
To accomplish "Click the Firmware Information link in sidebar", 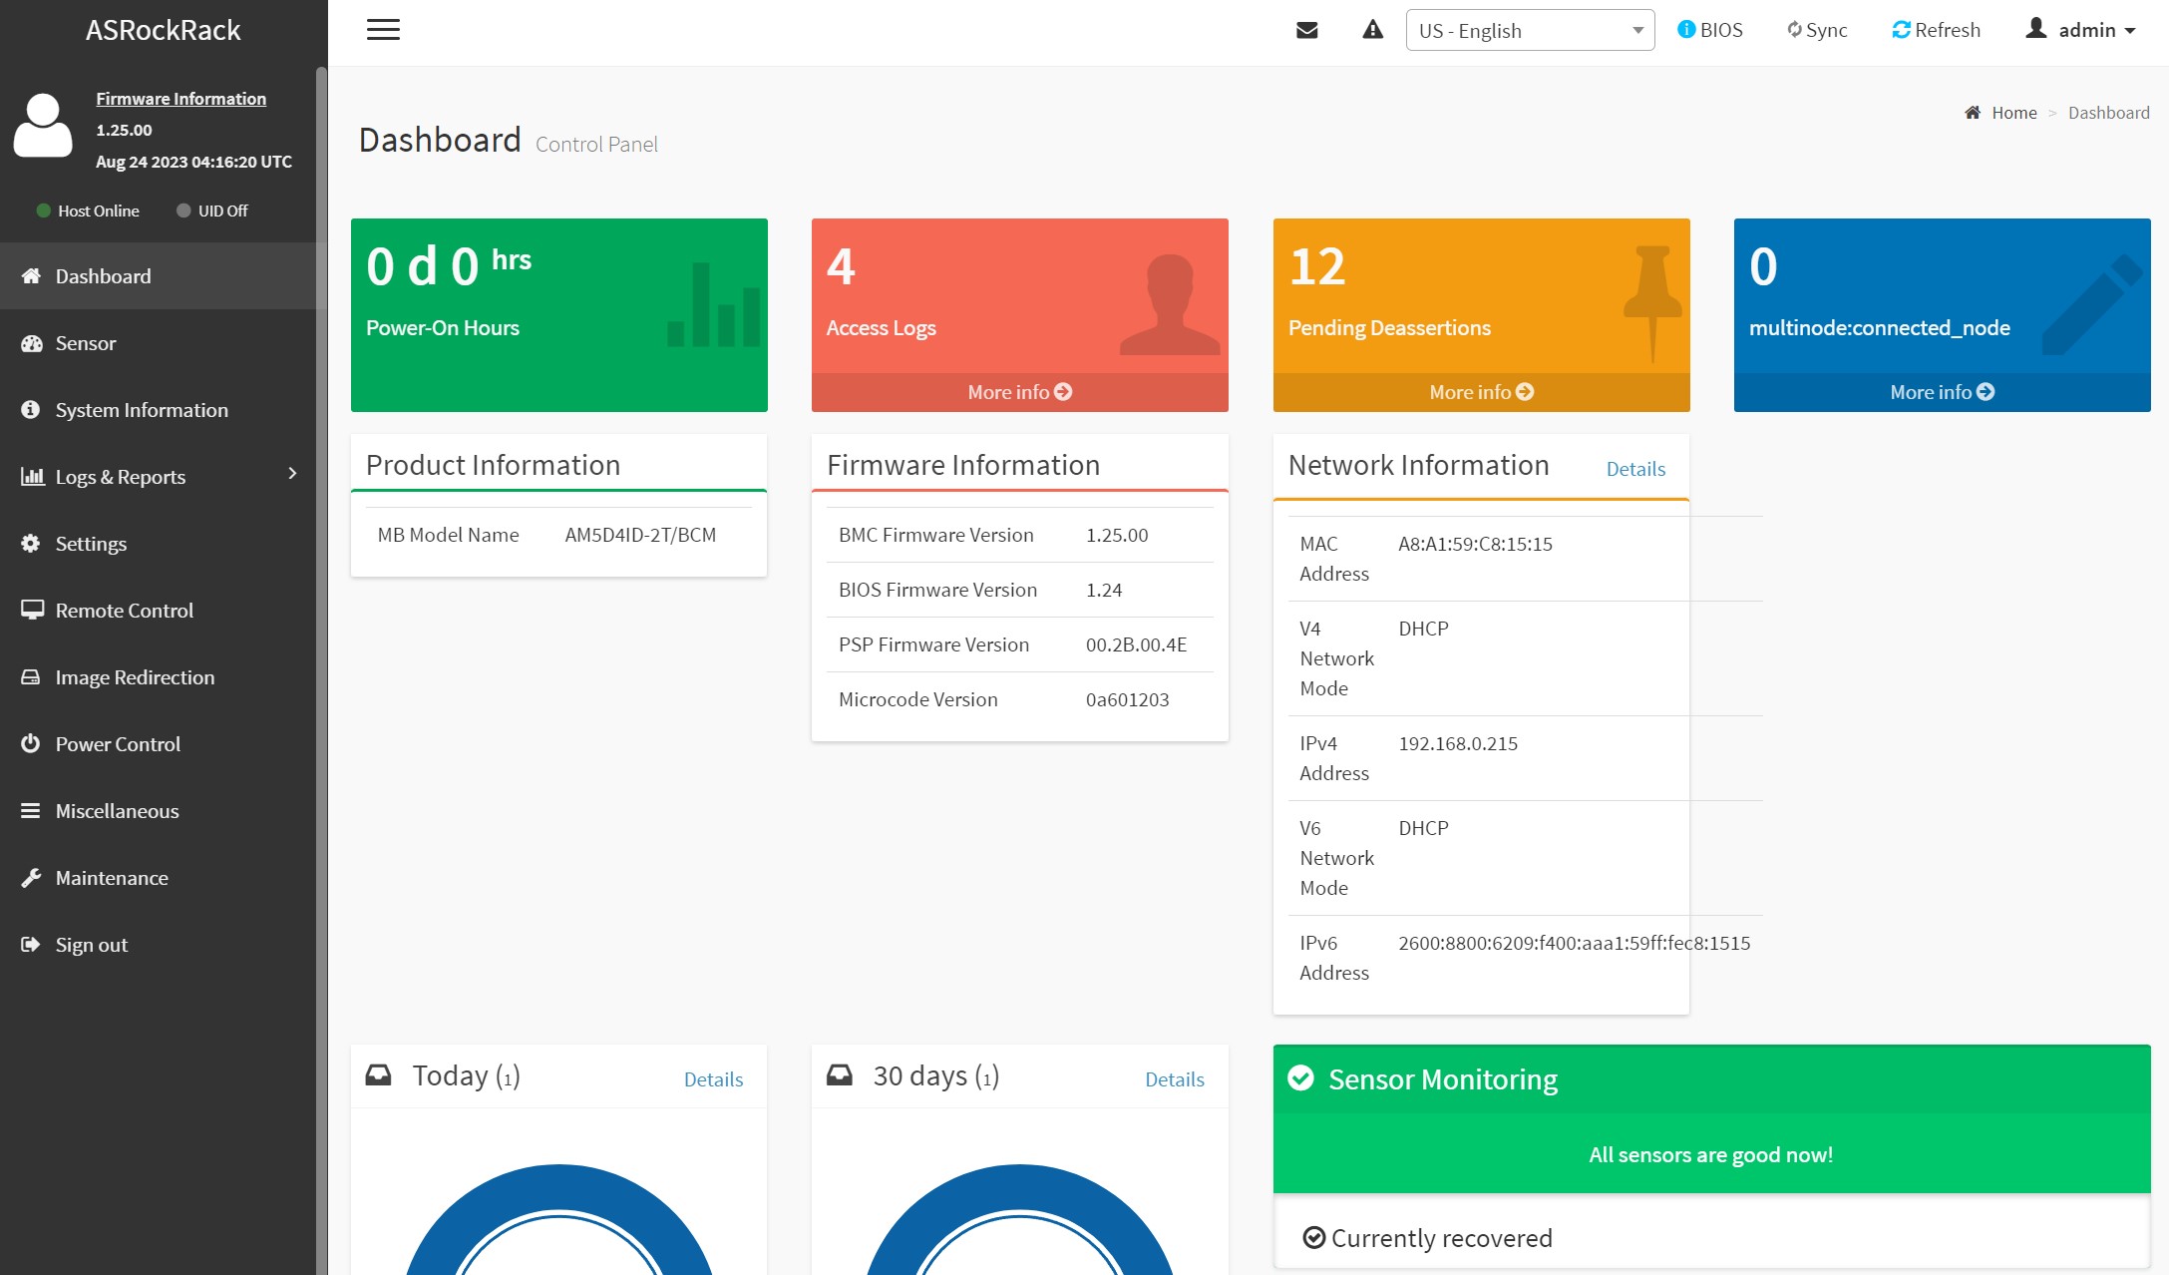I will coord(181,99).
